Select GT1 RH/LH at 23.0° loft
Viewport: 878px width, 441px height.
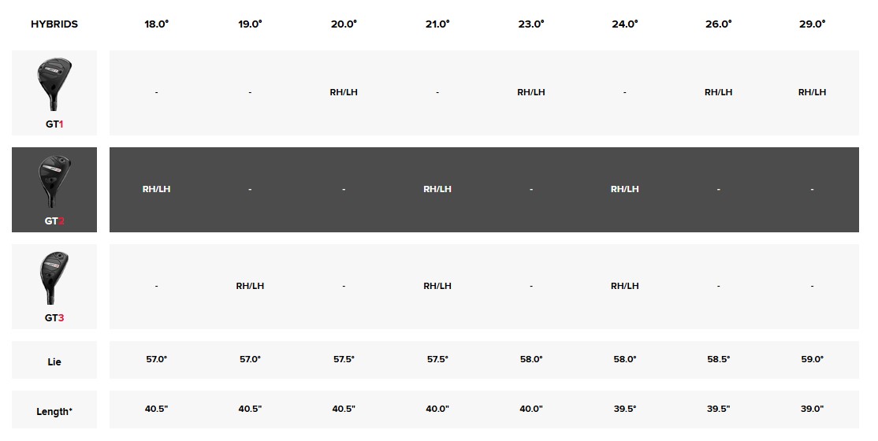coord(531,92)
